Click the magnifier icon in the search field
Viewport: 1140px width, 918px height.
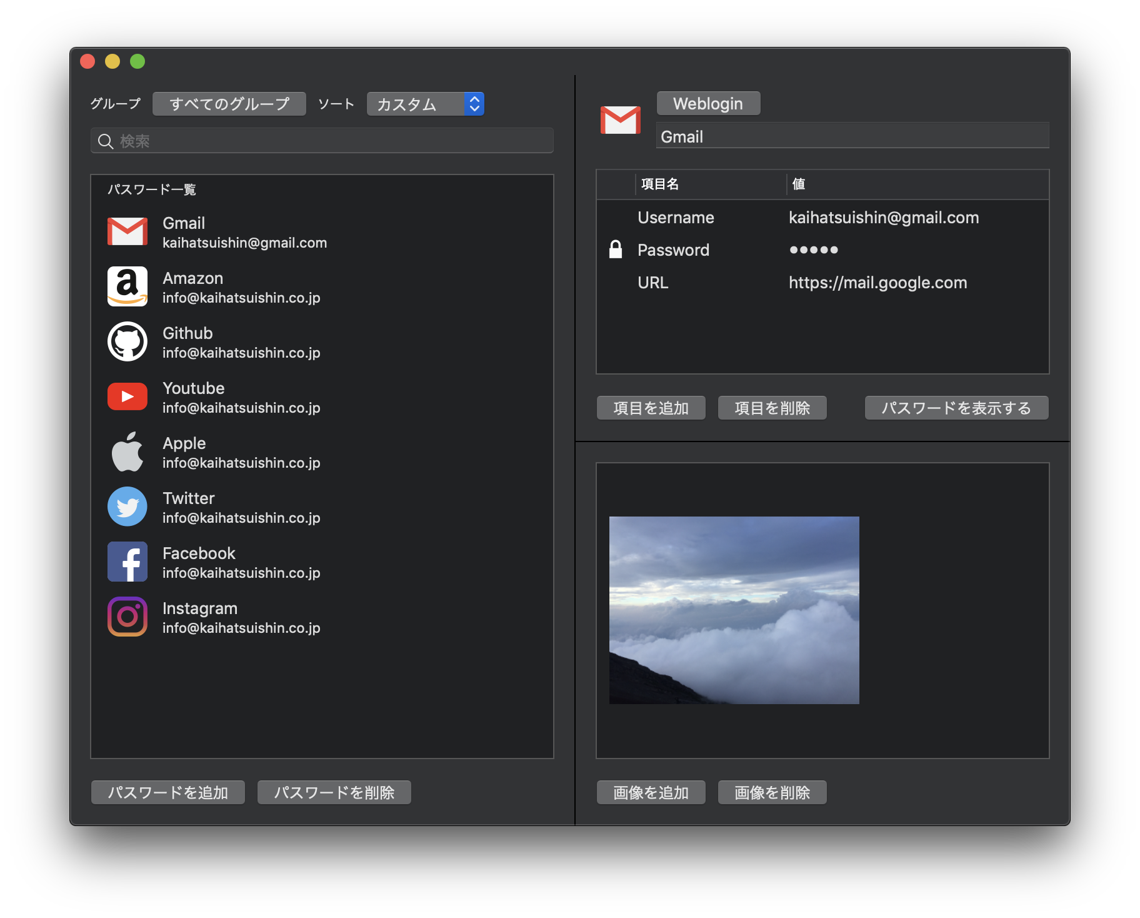(106, 141)
